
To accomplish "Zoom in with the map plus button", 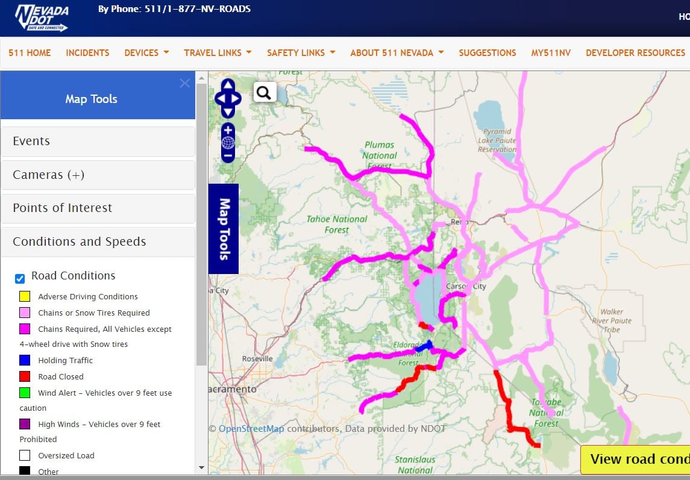I will click(x=228, y=130).
